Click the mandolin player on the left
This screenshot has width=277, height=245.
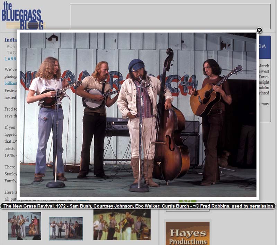point(48,114)
